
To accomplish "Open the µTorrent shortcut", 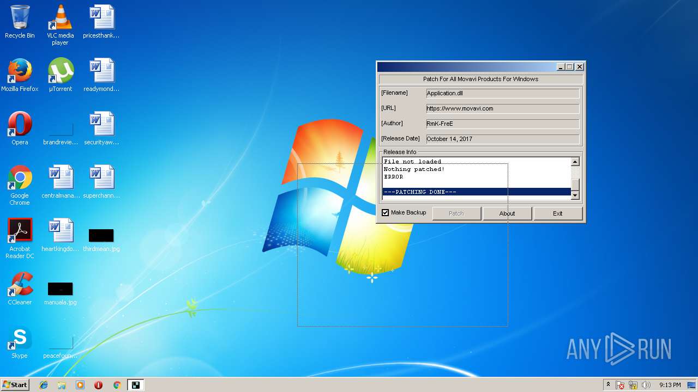I will 60,75.
